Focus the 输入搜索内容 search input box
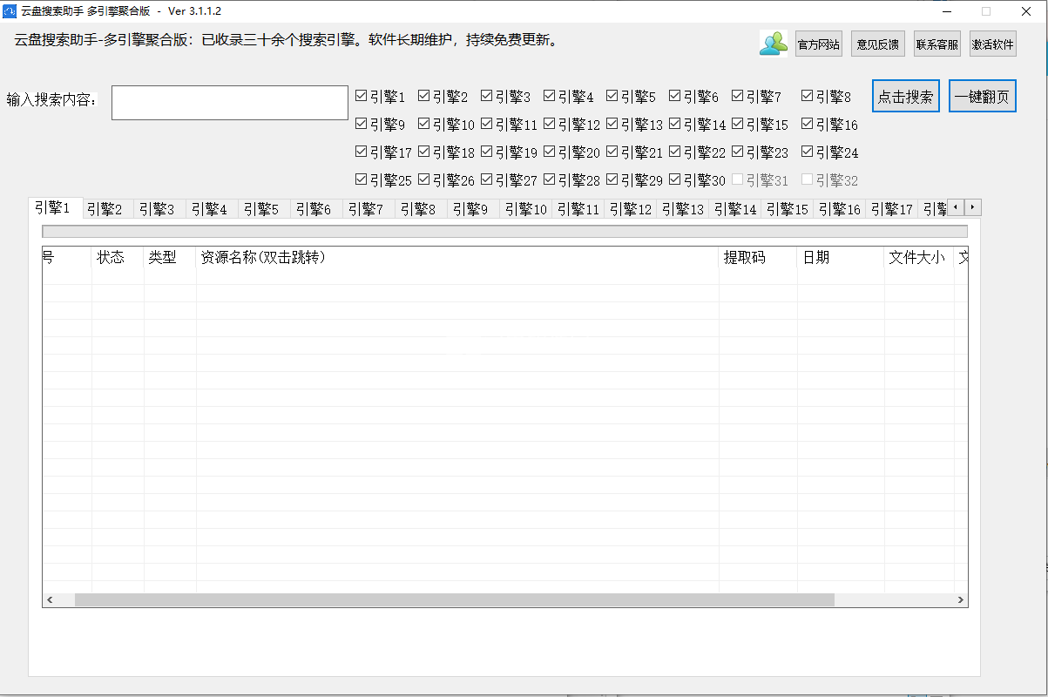 (230, 103)
